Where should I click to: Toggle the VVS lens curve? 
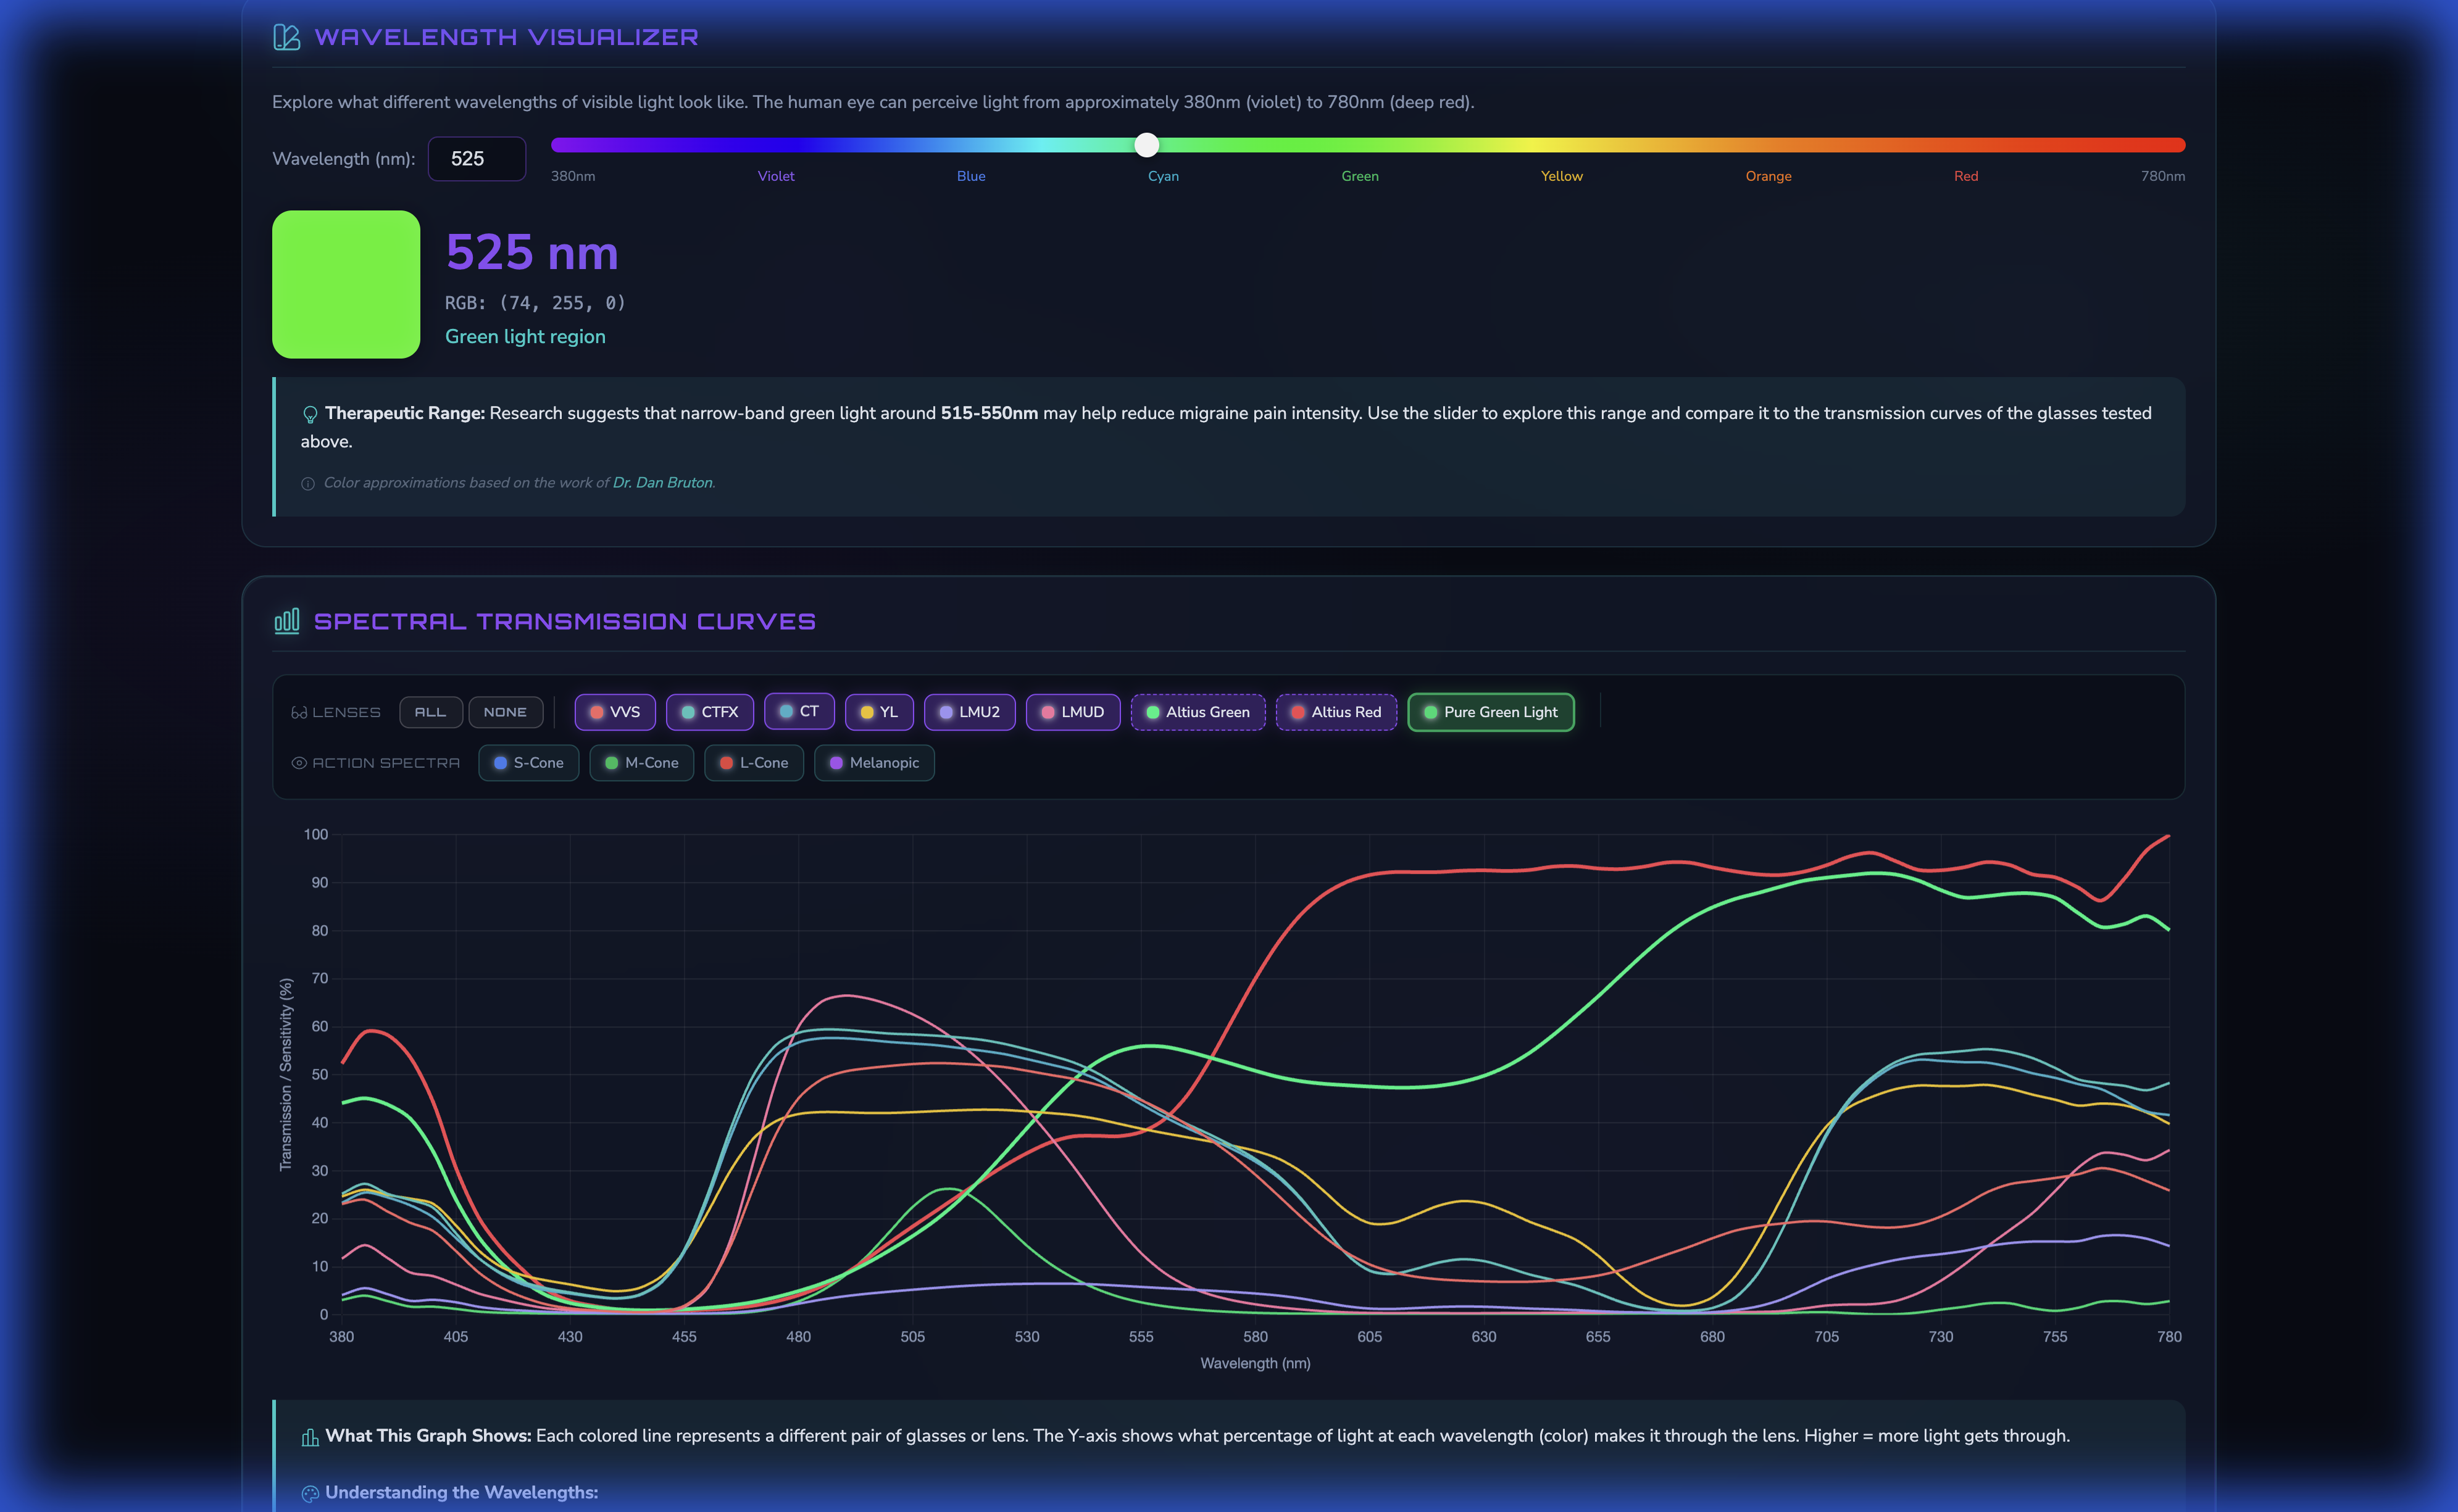tap(615, 712)
